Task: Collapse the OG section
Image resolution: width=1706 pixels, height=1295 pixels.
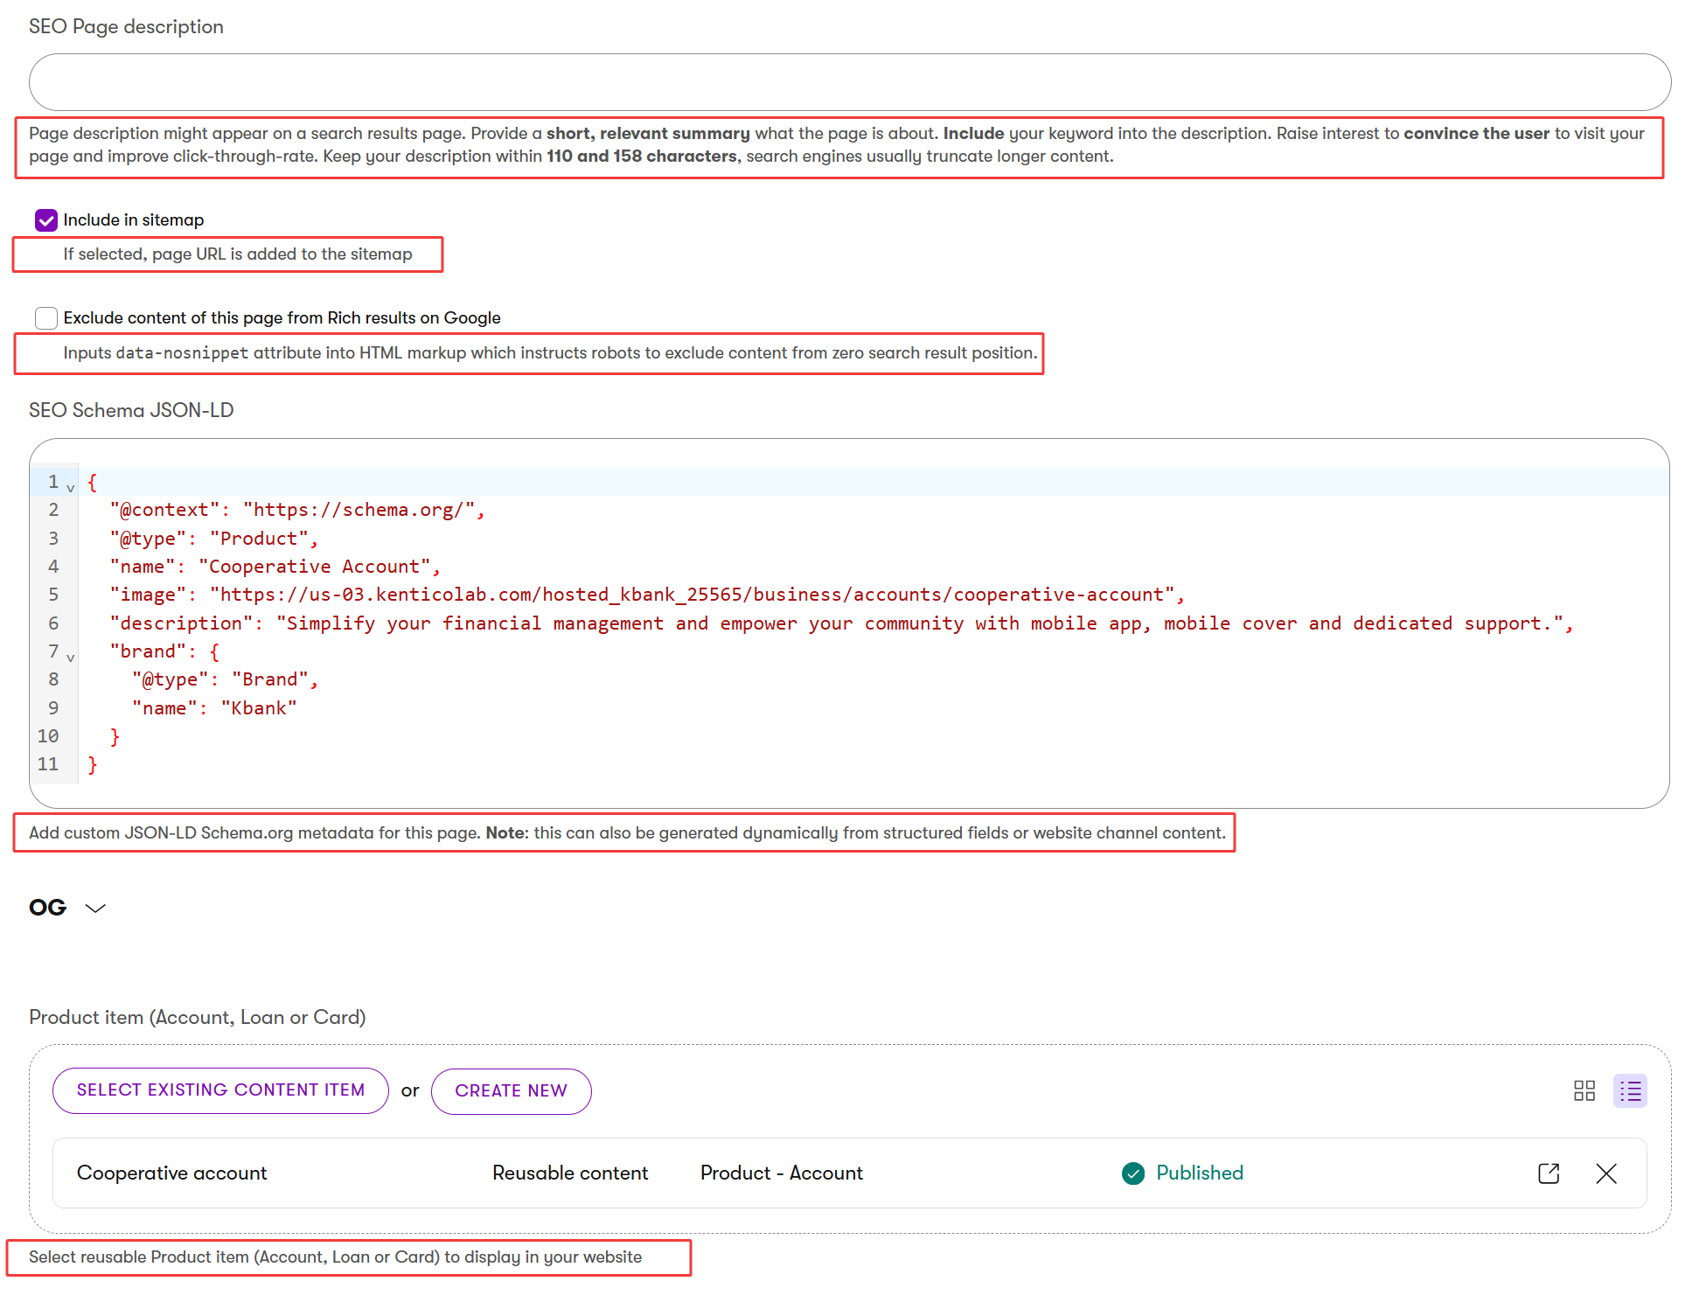Action: [x=95, y=908]
